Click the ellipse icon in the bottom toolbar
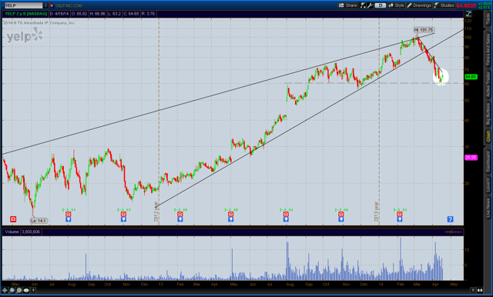The height and width of the screenshot is (297, 493). (26, 290)
